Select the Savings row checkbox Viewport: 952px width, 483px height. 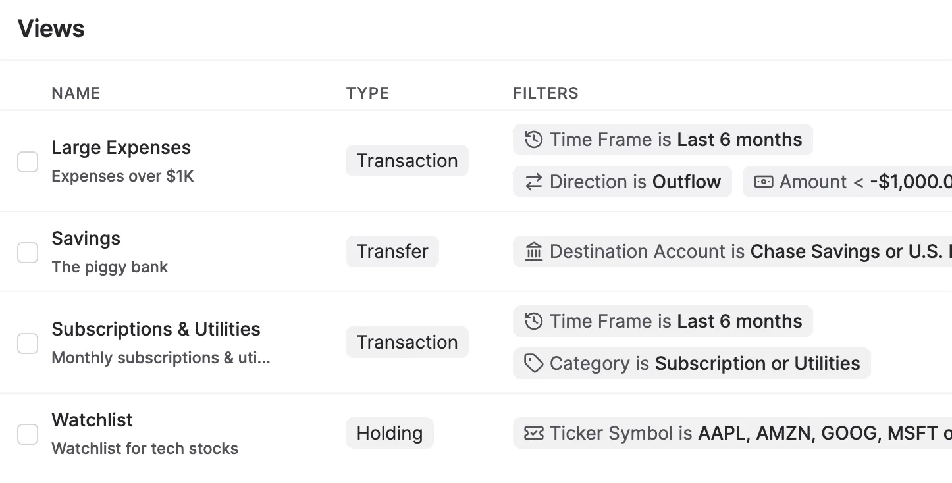tap(28, 252)
